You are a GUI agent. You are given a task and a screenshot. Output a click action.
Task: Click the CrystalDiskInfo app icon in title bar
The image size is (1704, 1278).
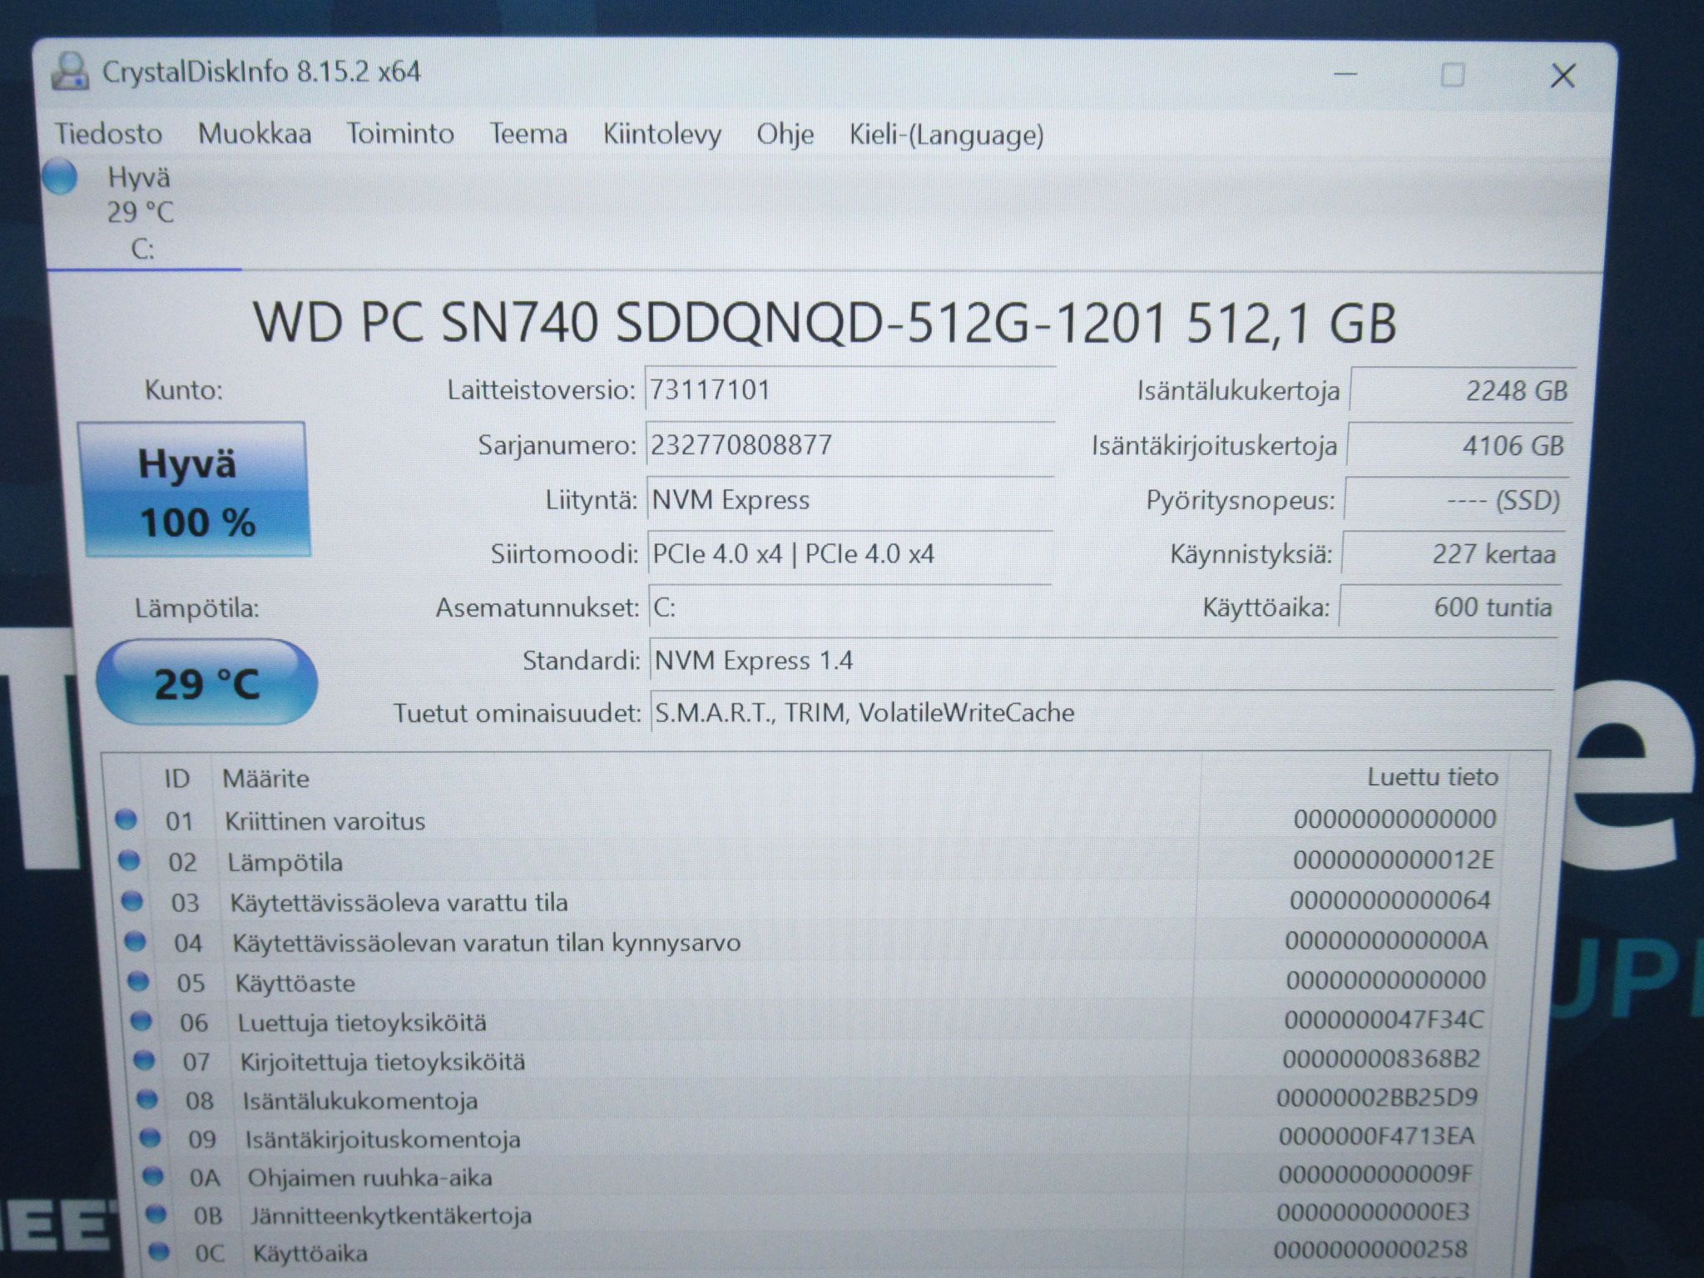70,72
